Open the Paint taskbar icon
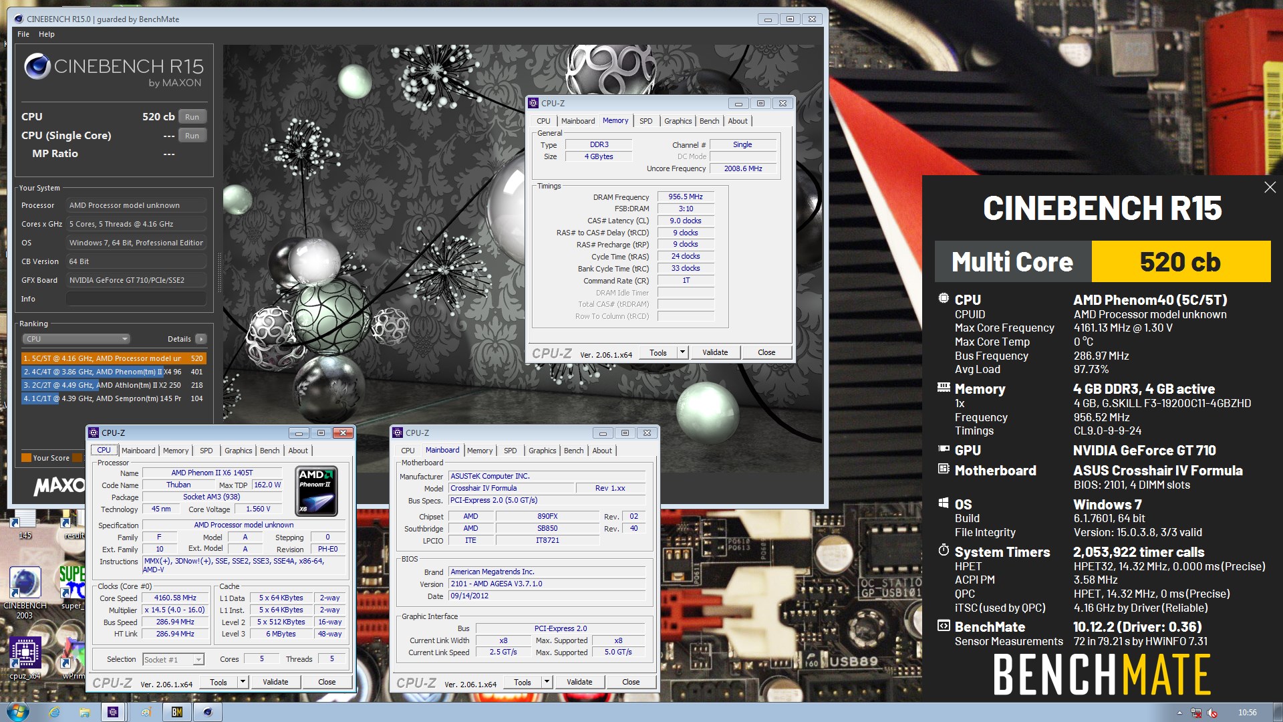This screenshot has height=722, width=1283. point(146,712)
